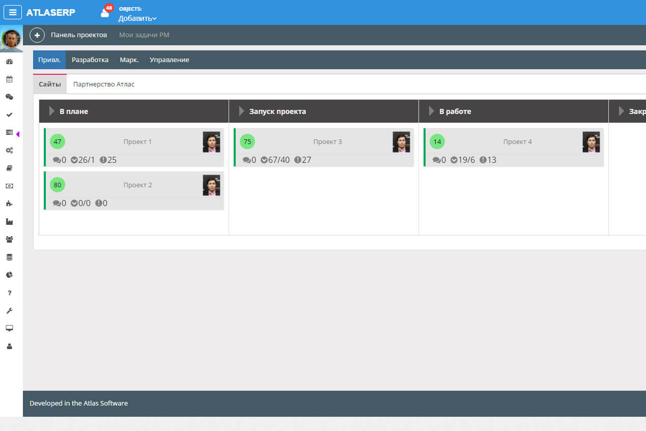Switch to the Марк. tab

(129, 60)
